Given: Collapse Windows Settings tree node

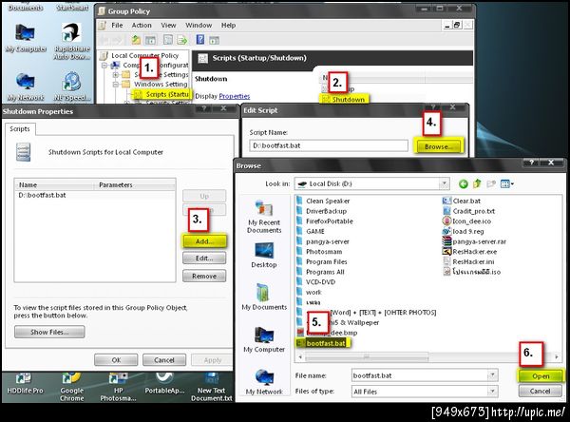Looking at the screenshot, I should click(x=116, y=84).
